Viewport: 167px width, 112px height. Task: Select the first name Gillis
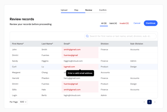pyautogui.click(x=14, y=90)
